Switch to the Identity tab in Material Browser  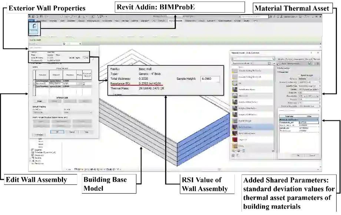click(x=281, y=59)
